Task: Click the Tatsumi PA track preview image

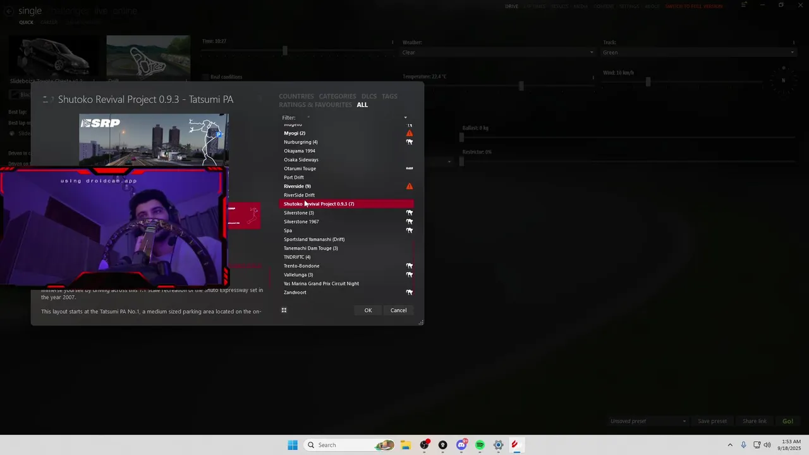Action: pyautogui.click(x=154, y=140)
